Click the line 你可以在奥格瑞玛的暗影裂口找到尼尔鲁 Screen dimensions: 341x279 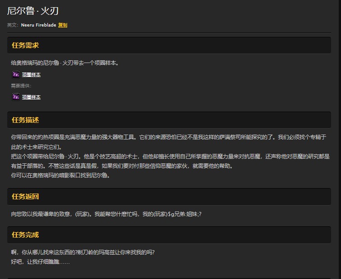60,175
